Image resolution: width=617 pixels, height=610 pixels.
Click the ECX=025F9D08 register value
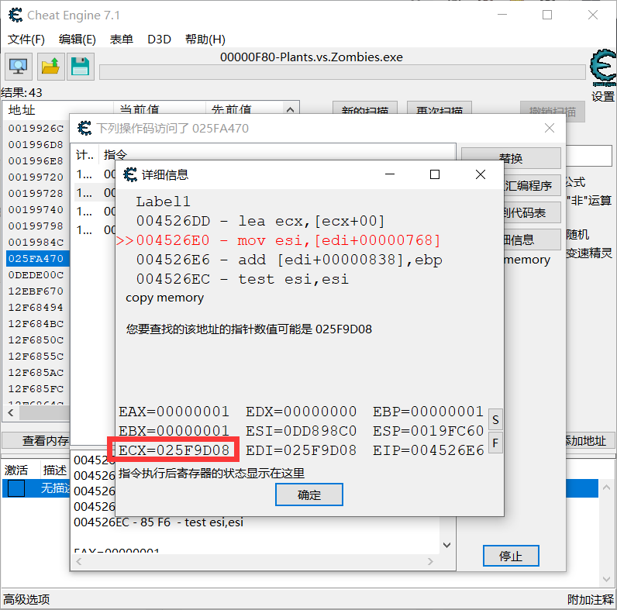(174, 450)
